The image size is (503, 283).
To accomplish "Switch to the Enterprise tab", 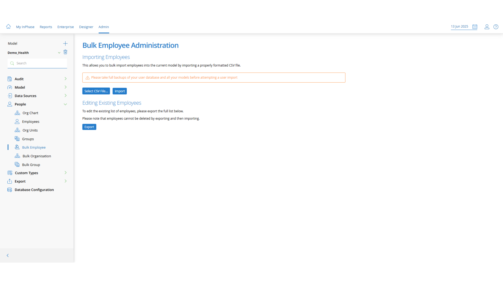I will 65,27.
